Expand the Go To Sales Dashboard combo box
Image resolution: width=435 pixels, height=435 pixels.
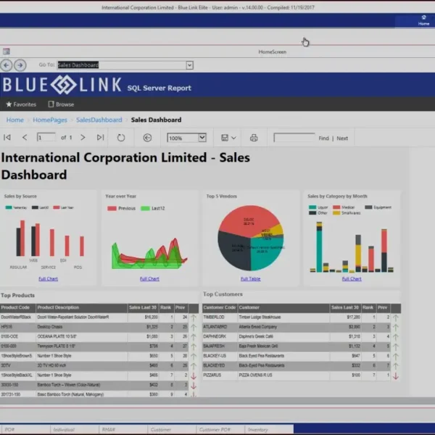[x=189, y=65]
